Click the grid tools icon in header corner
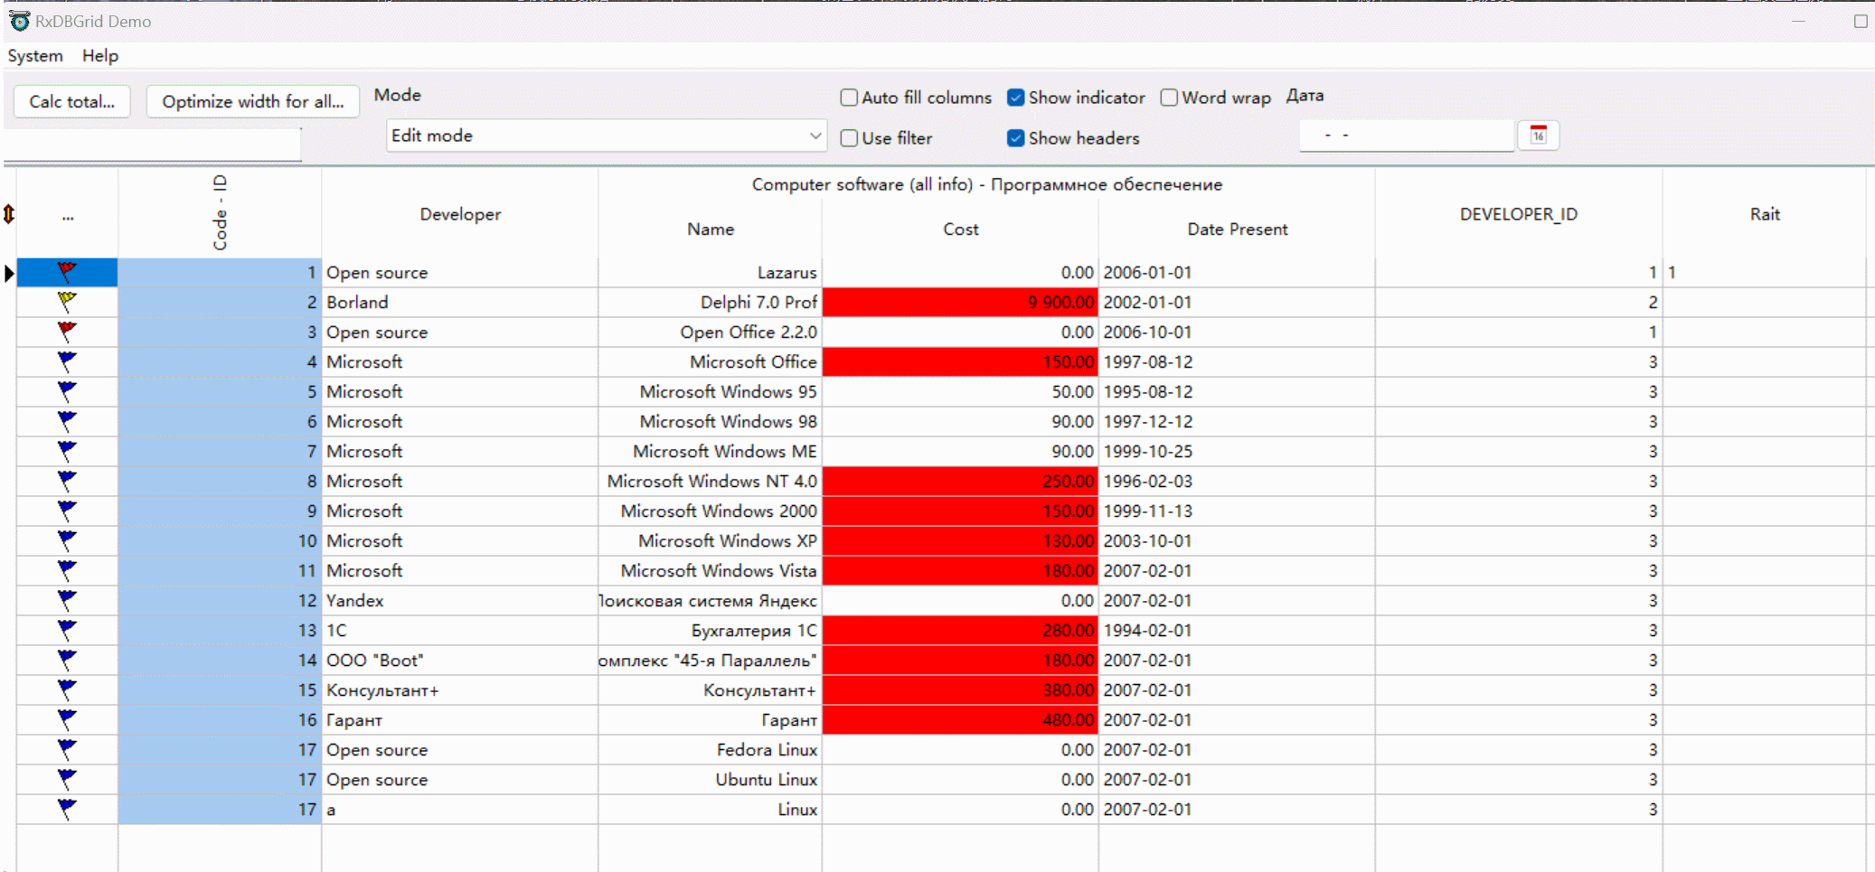This screenshot has width=1875, height=872. tap(9, 214)
